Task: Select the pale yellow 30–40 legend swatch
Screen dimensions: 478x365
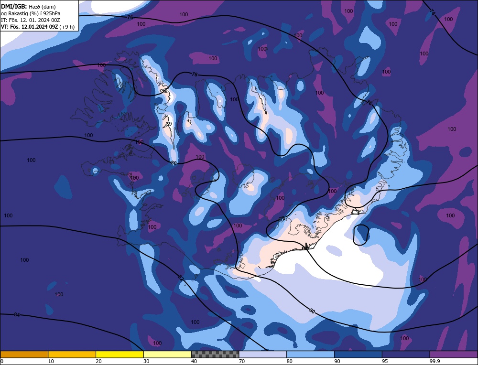Action: [x=167, y=354]
